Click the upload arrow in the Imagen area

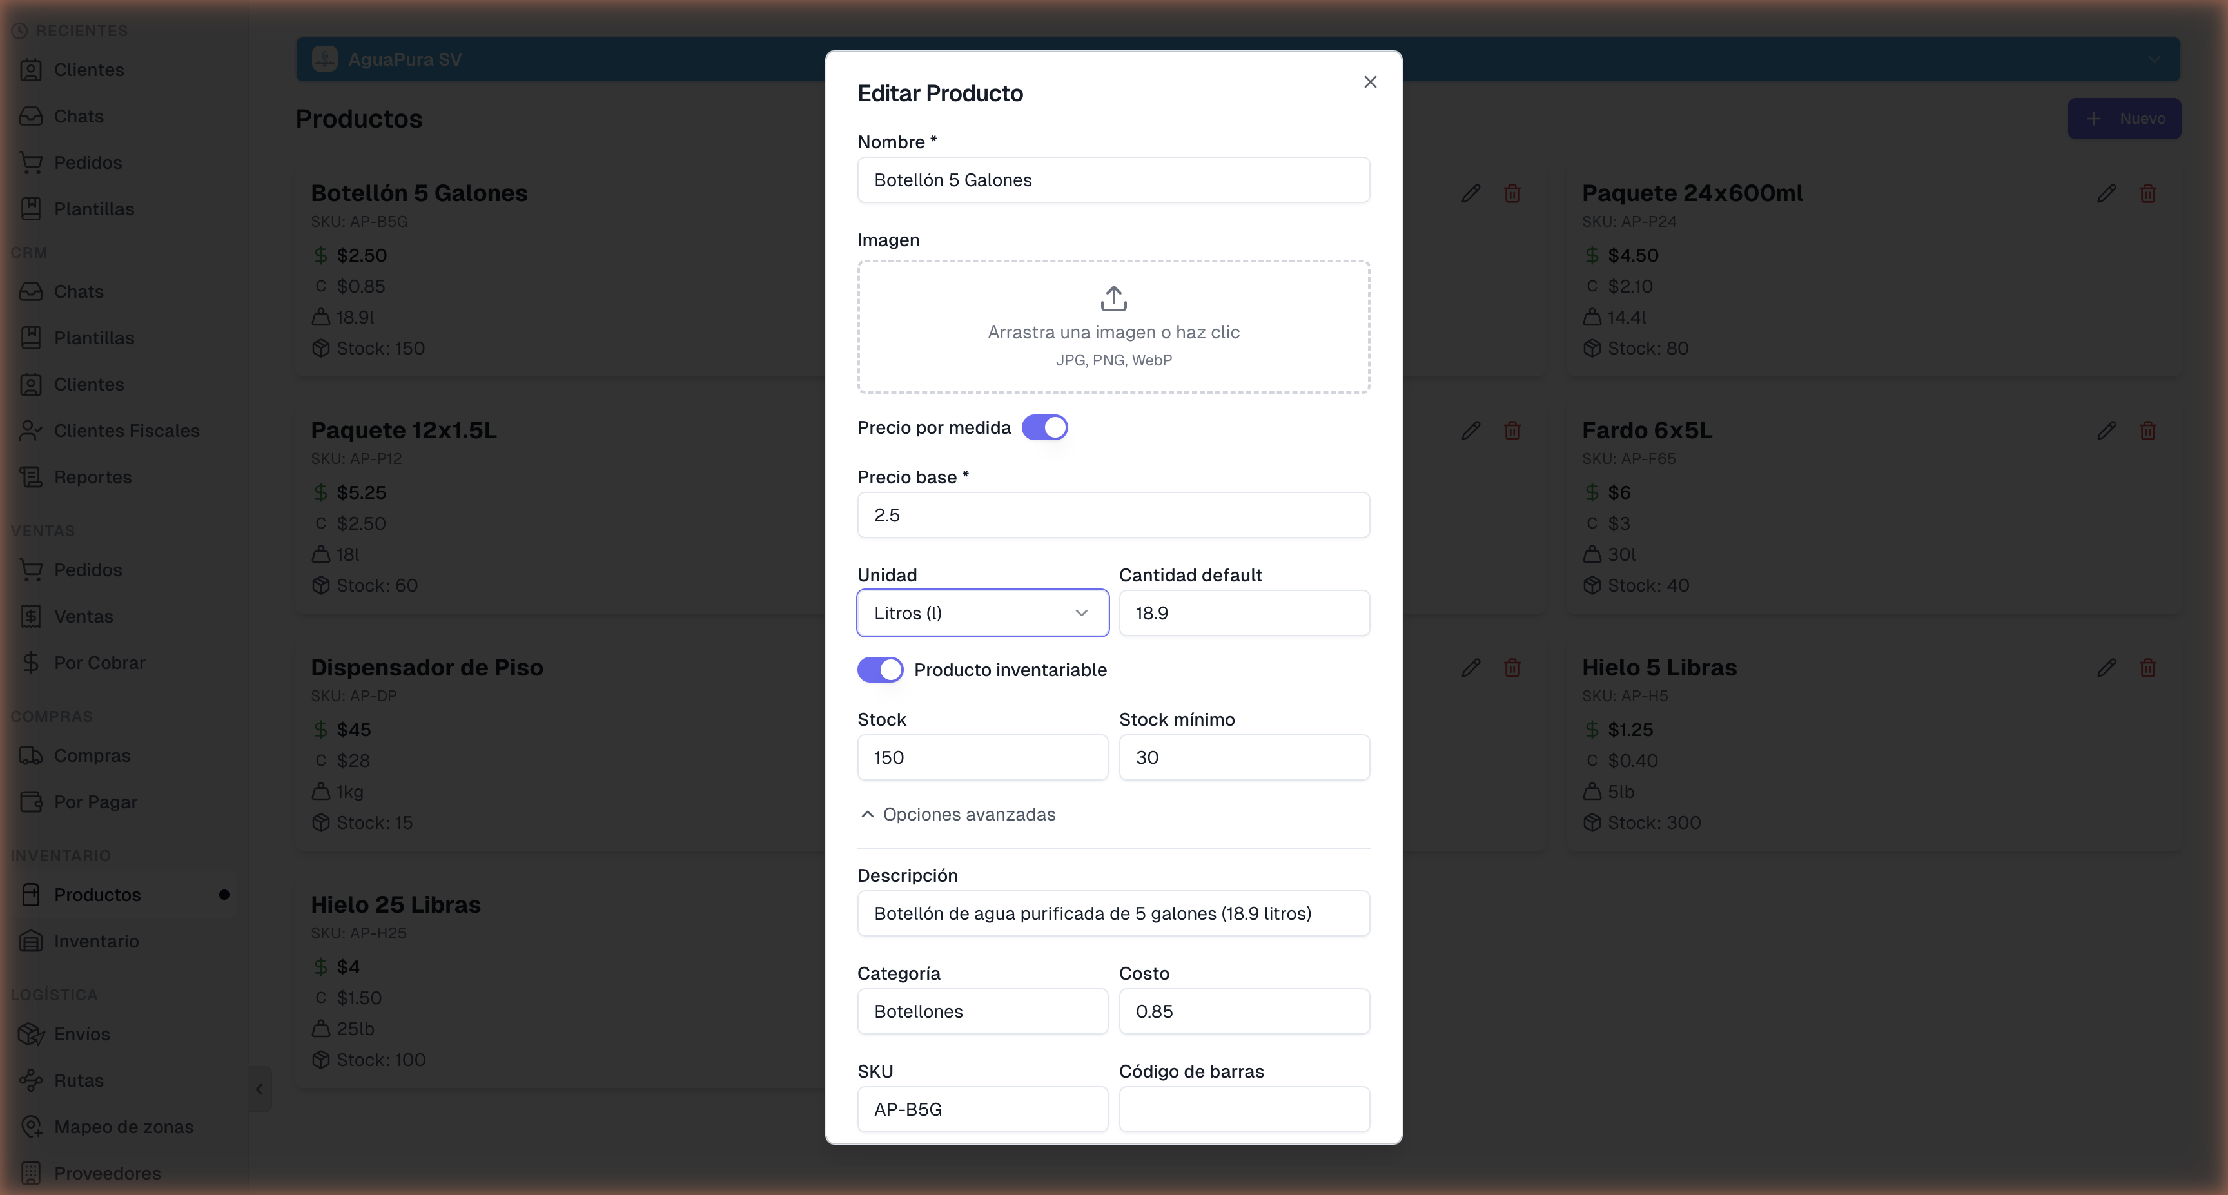[1113, 297]
